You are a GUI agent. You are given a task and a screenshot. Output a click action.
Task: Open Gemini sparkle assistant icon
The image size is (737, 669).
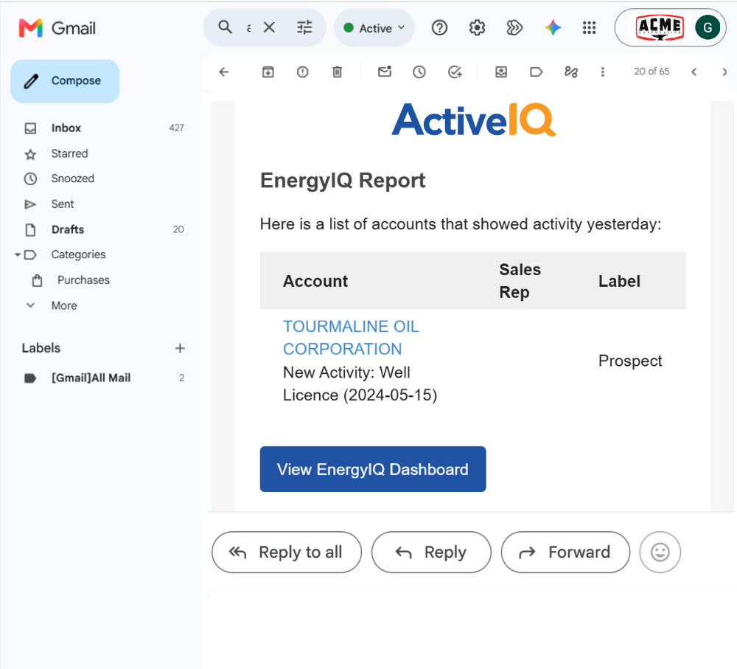pos(553,28)
